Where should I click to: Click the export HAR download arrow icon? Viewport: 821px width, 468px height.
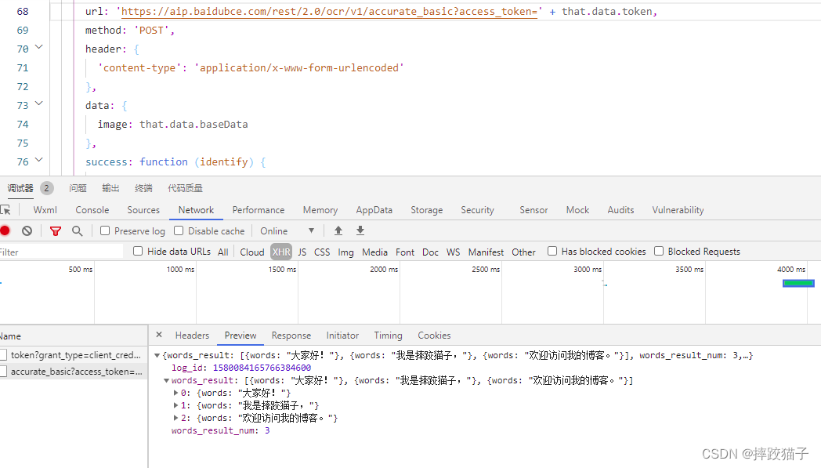(x=360, y=230)
